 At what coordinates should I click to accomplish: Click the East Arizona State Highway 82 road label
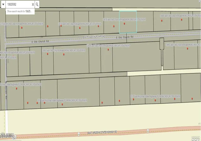(102, 132)
